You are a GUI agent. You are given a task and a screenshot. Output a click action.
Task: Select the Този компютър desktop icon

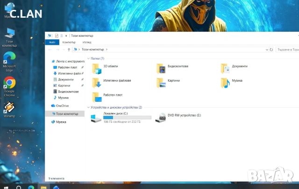9,37
